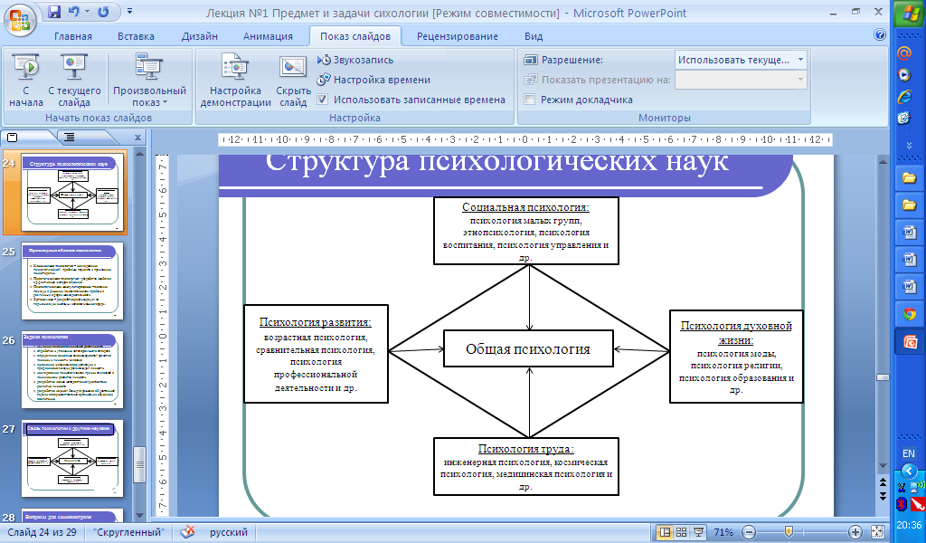
Task: Open Customize Quick Access Toolbar menu
Action: pyautogui.click(x=129, y=11)
